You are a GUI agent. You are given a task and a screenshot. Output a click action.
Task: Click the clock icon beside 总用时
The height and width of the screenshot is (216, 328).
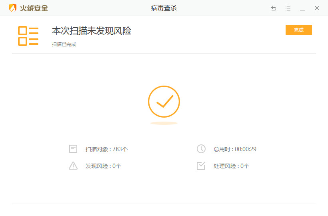[201, 149]
